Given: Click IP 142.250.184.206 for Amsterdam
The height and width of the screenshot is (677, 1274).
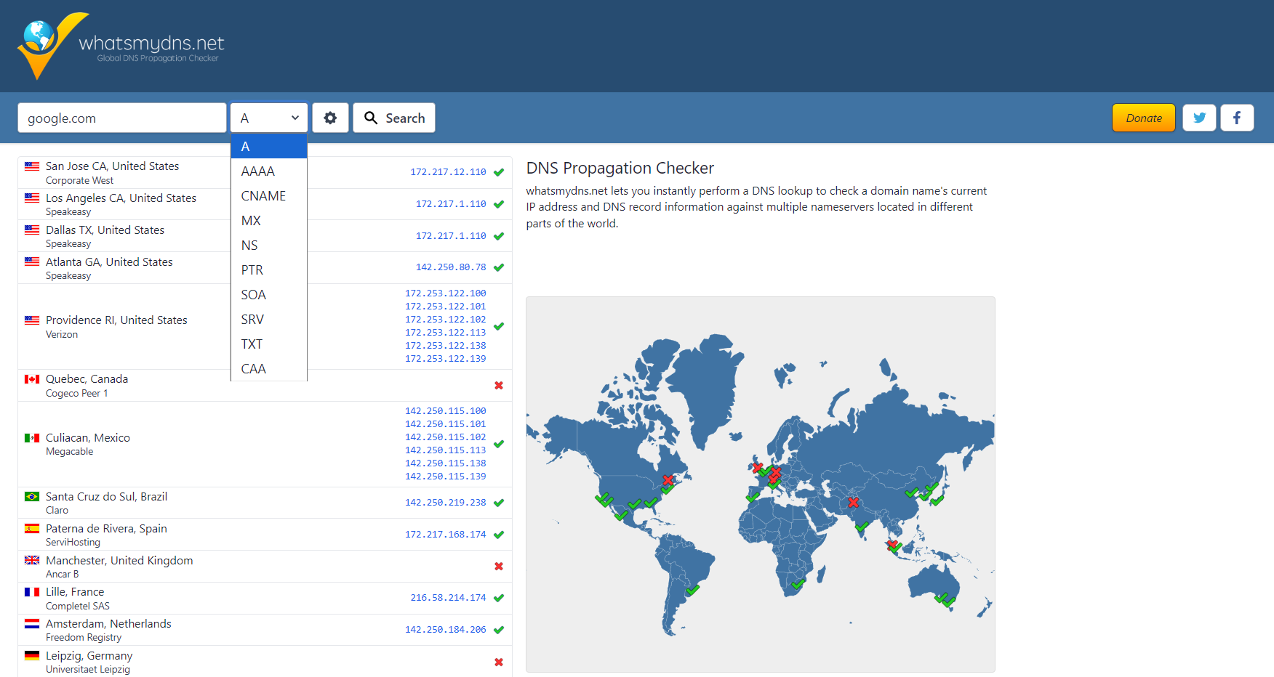Looking at the screenshot, I should pyautogui.click(x=446, y=630).
